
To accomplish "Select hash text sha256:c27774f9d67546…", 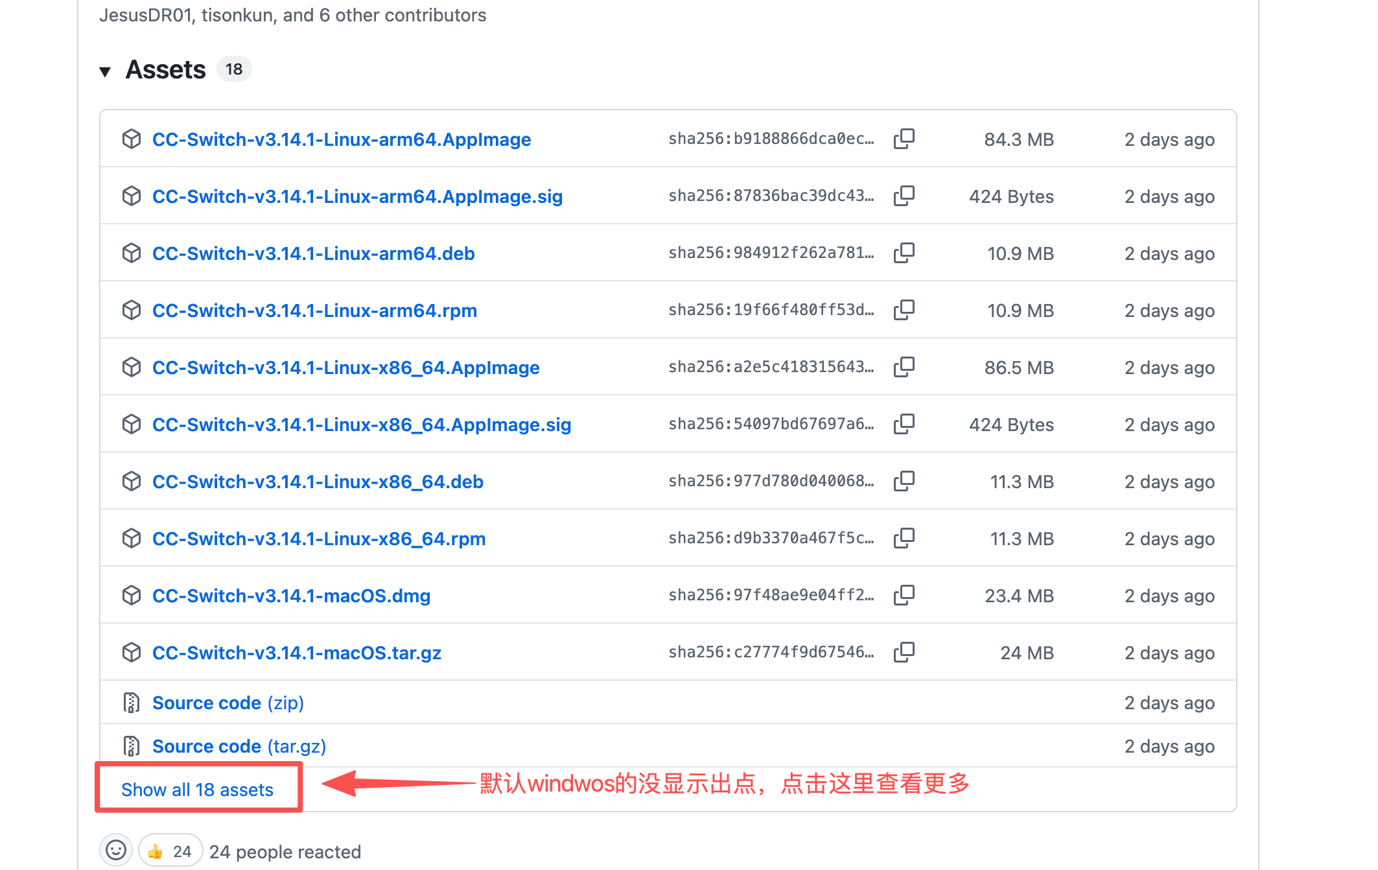I will click(x=771, y=652).
